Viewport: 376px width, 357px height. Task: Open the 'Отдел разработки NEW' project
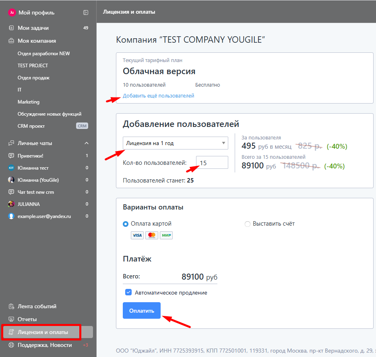(43, 54)
